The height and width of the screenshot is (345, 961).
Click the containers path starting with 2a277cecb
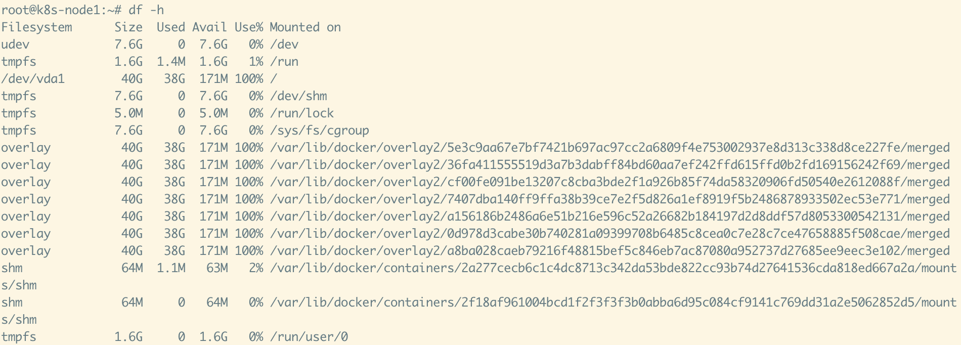[x=613, y=268]
